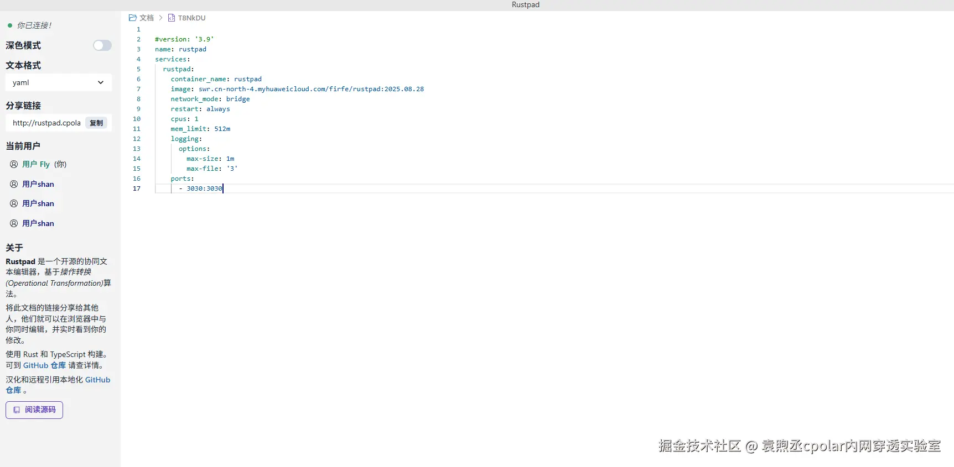Click the 'network_mode: bridge' line
This screenshot has height=467, width=954.
click(x=210, y=99)
